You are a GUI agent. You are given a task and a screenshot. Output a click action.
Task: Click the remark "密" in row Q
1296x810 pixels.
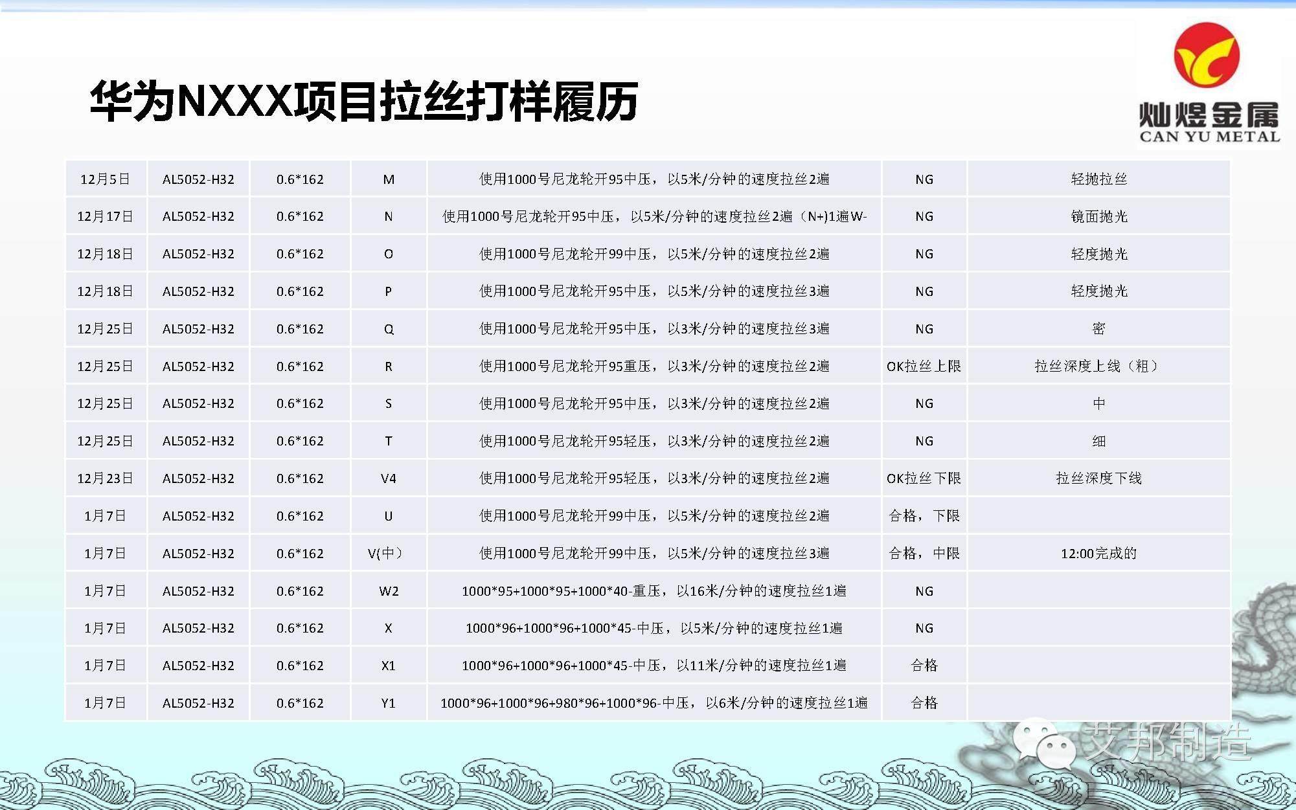1099,329
